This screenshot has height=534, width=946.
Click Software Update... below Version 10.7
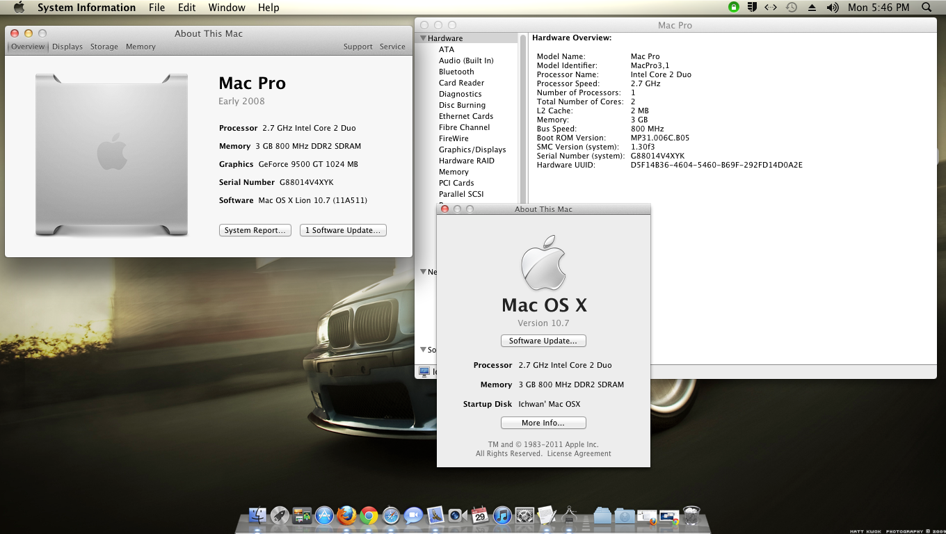click(x=543, y=341)
